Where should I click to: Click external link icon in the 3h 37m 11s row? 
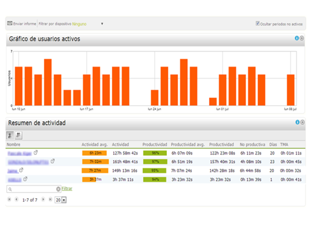point(25,179)
